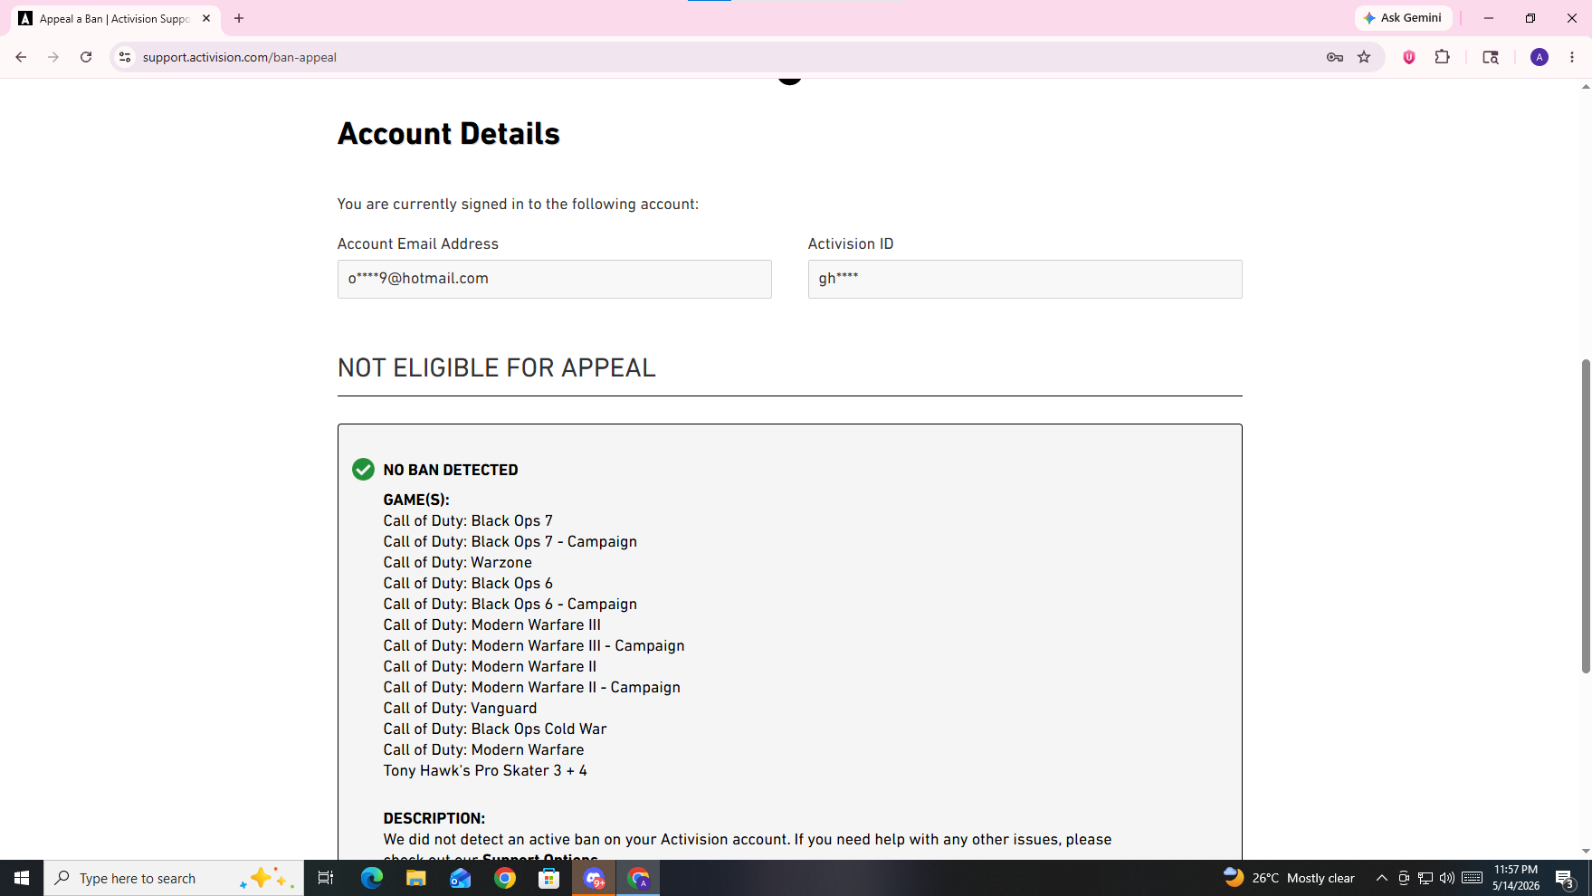Click 'Call of Duty: Modern Warfare III' line
Image resolution: width=1592 pixels, height=896 pixels.
(491, 624)
